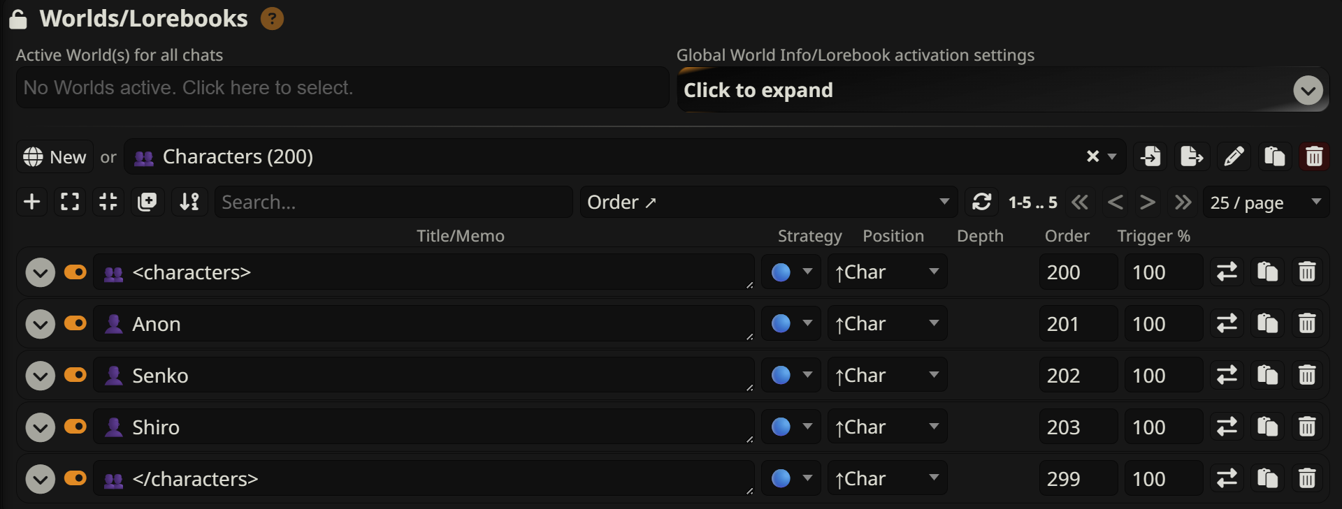The width and height of the screenshot is (1342, 509).
Task: Expand the global activation settings panel
Action: coord(1307,90)
